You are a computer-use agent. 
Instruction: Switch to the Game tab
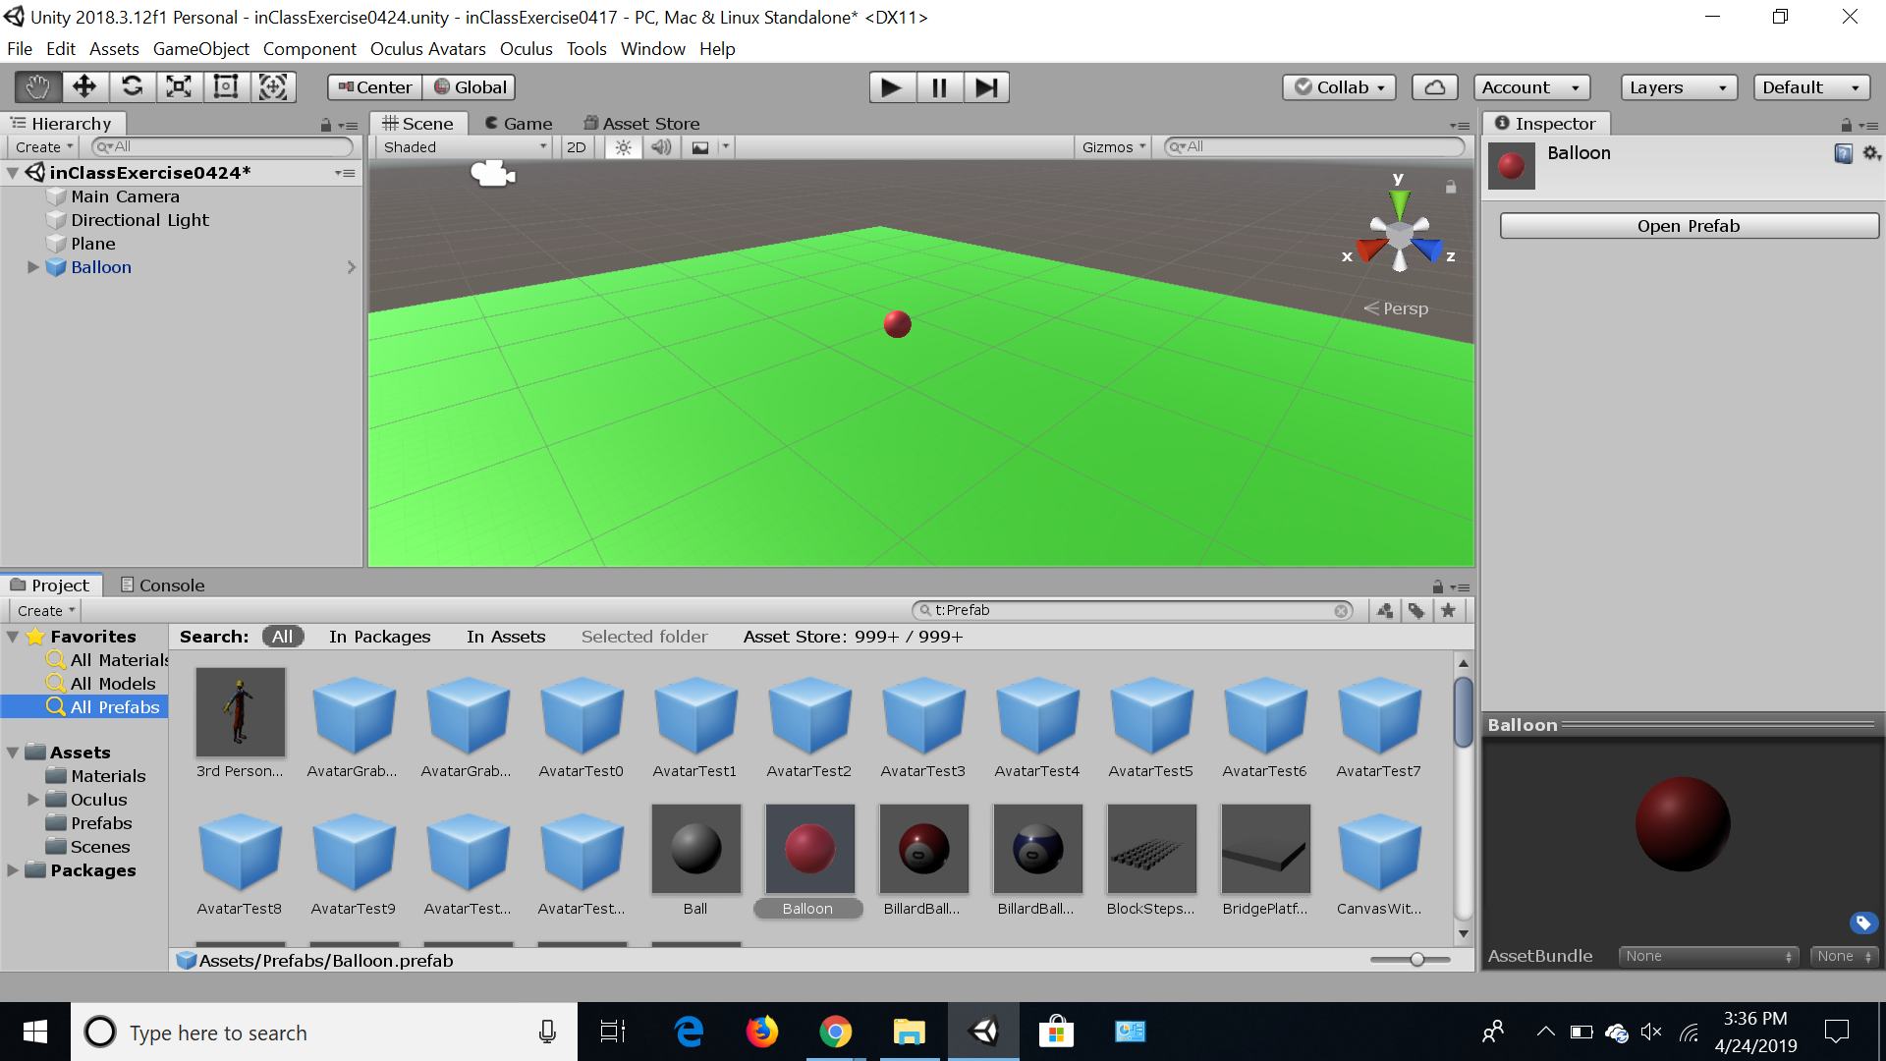tap(519, 124)
